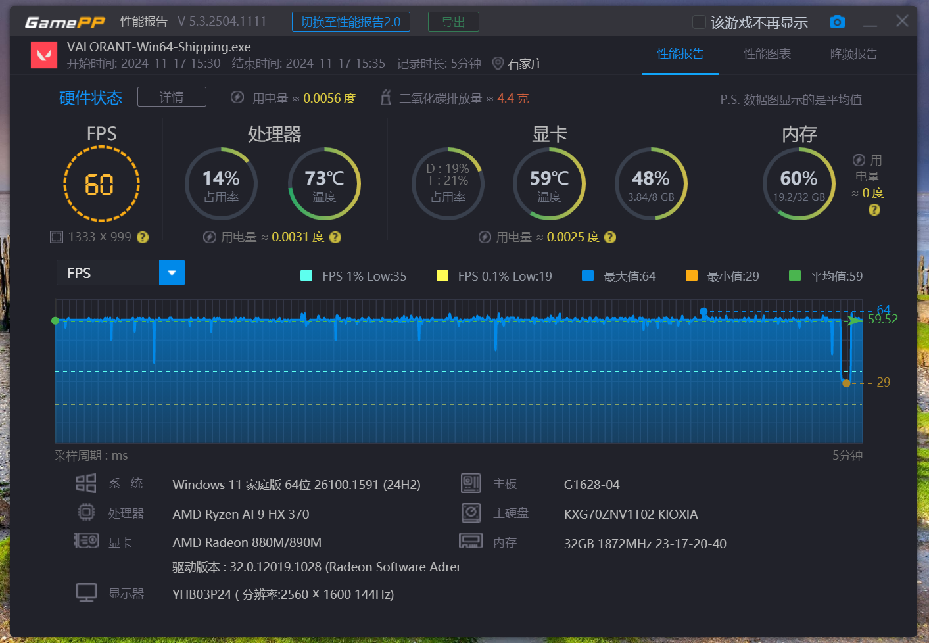Viewport: 929px width, 643px height.
Task: Click the 显示器 monitor icon
Action: point(86,592)
